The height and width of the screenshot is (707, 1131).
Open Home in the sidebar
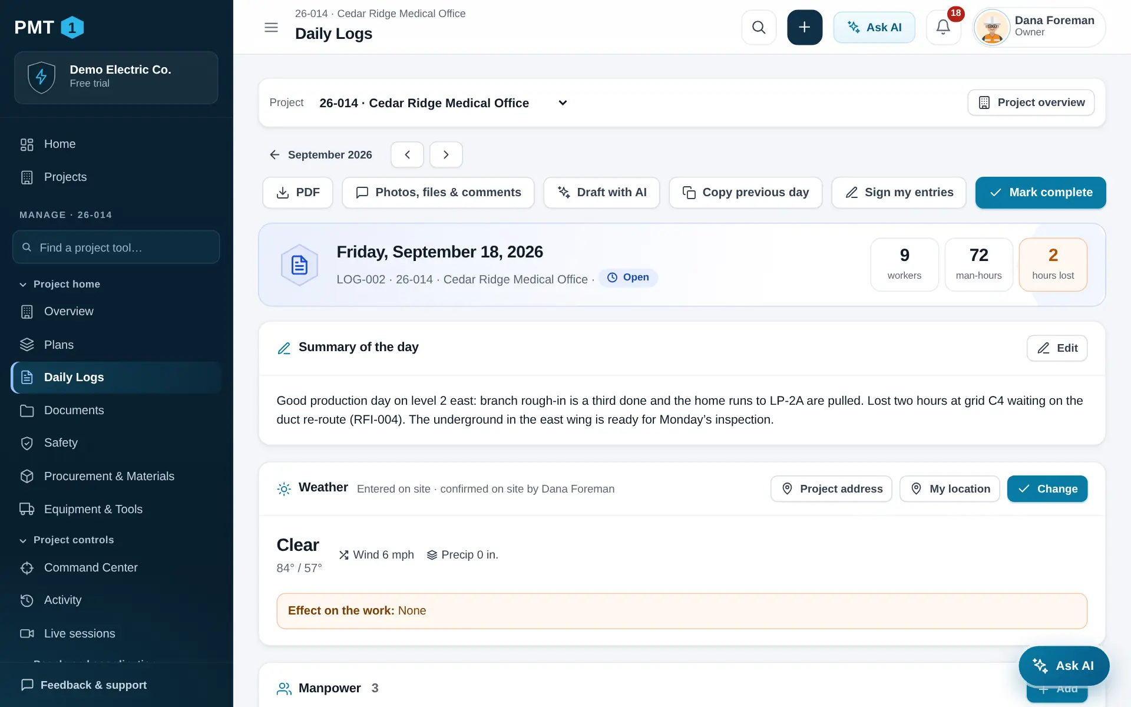116,144
